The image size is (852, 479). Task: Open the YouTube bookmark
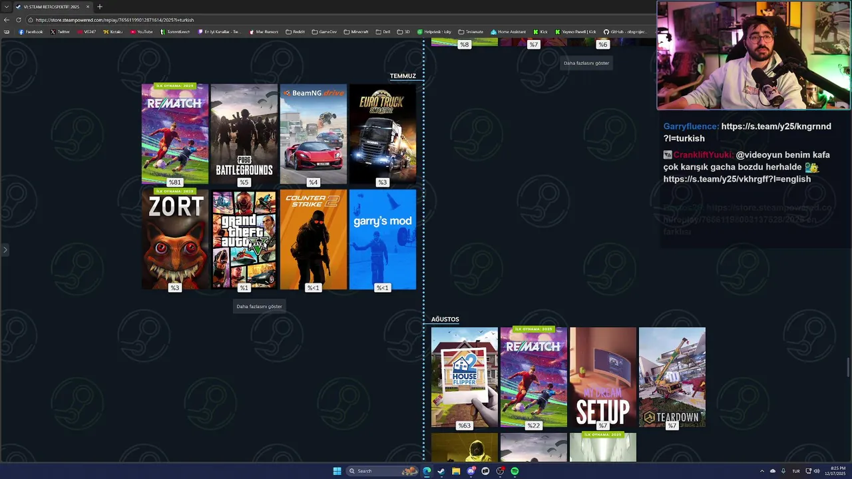point(142,32)
